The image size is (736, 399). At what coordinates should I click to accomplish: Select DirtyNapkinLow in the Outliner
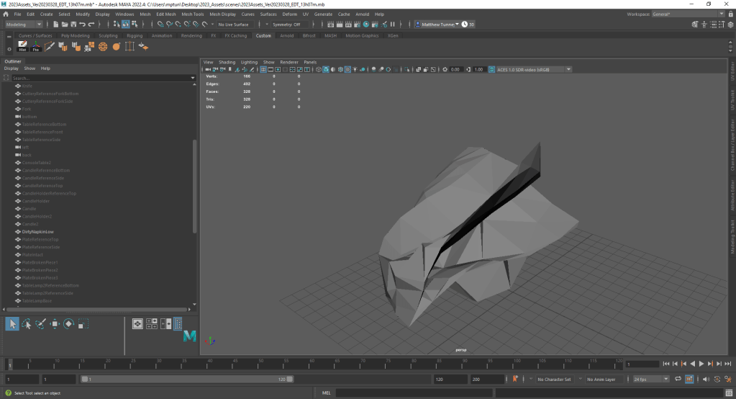point(38,232)
